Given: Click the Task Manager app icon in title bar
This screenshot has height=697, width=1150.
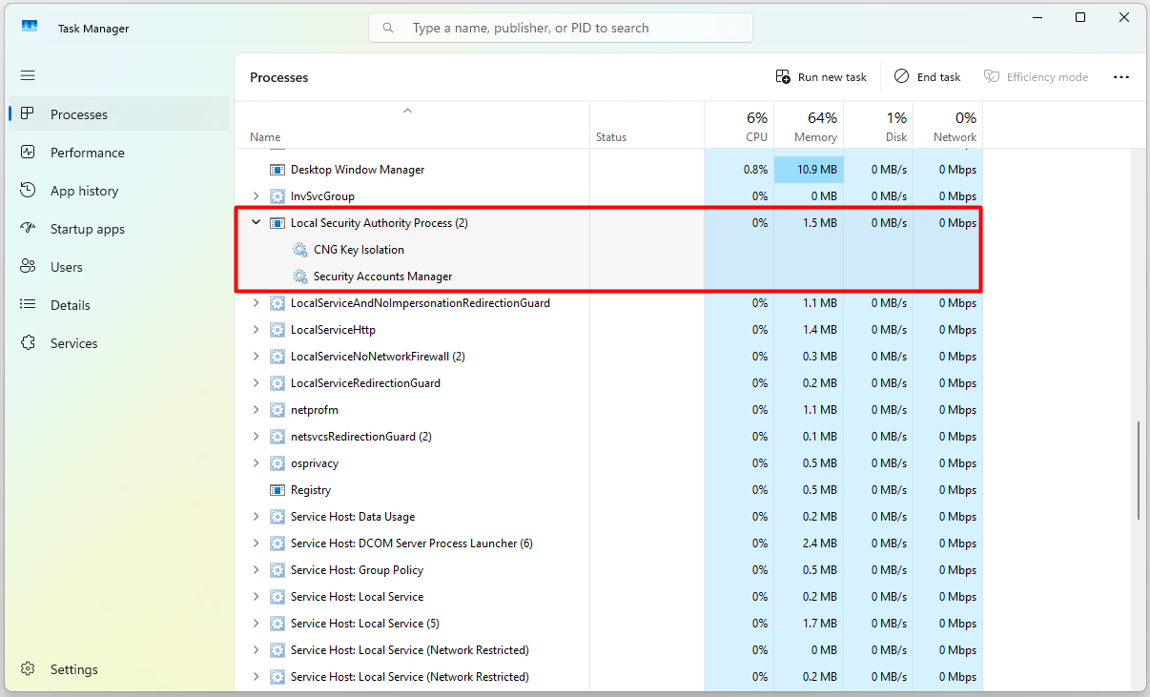Looking at the screenshot, I should pyautogui.click(x=30, y=28).
